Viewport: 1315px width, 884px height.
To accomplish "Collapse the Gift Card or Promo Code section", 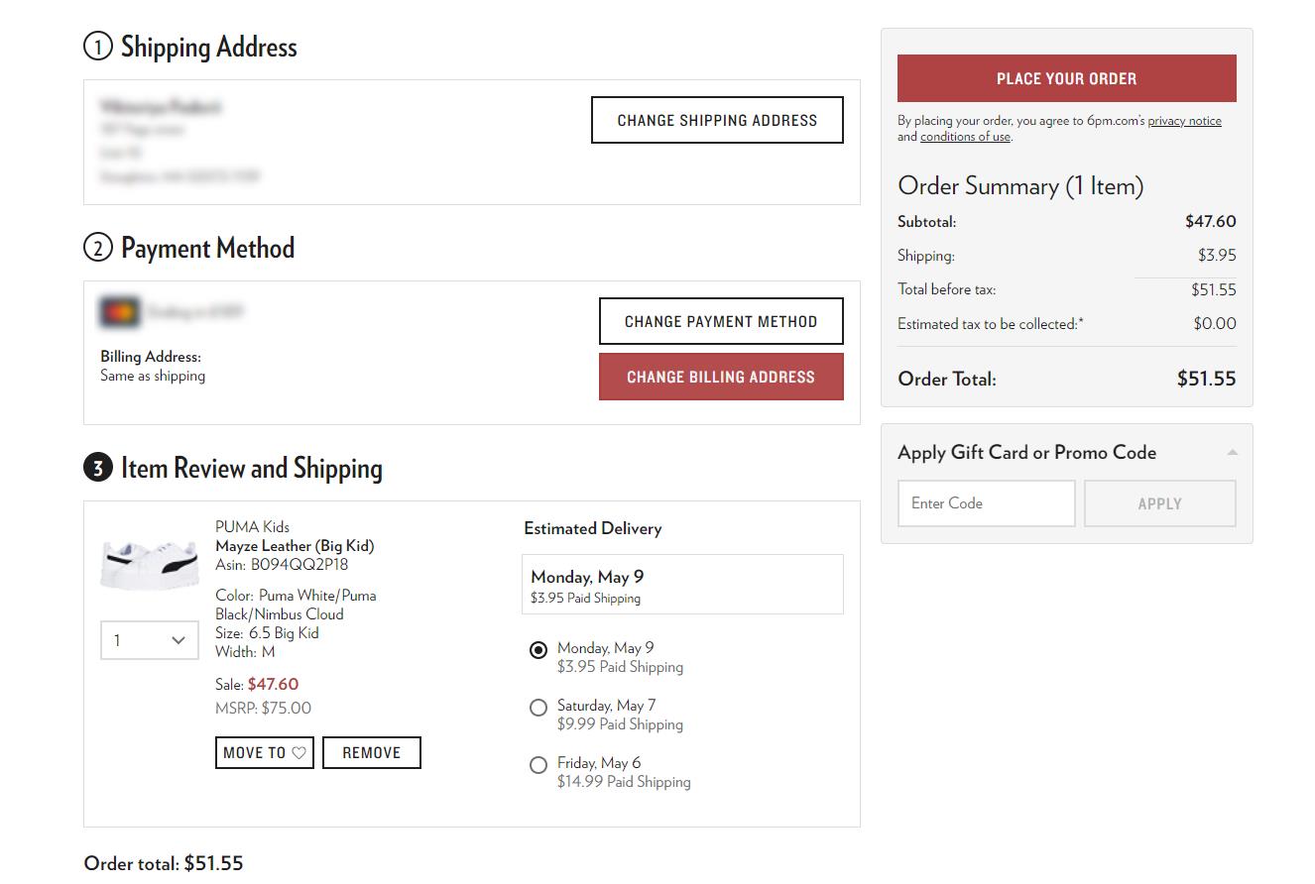I will click(1232, 453).
